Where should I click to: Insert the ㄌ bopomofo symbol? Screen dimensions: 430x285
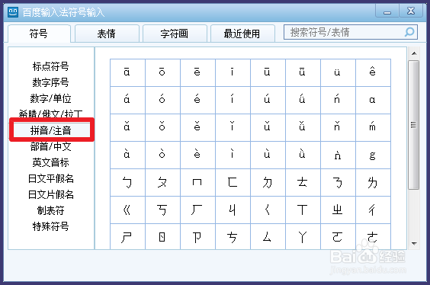click(x=374, y=182)
